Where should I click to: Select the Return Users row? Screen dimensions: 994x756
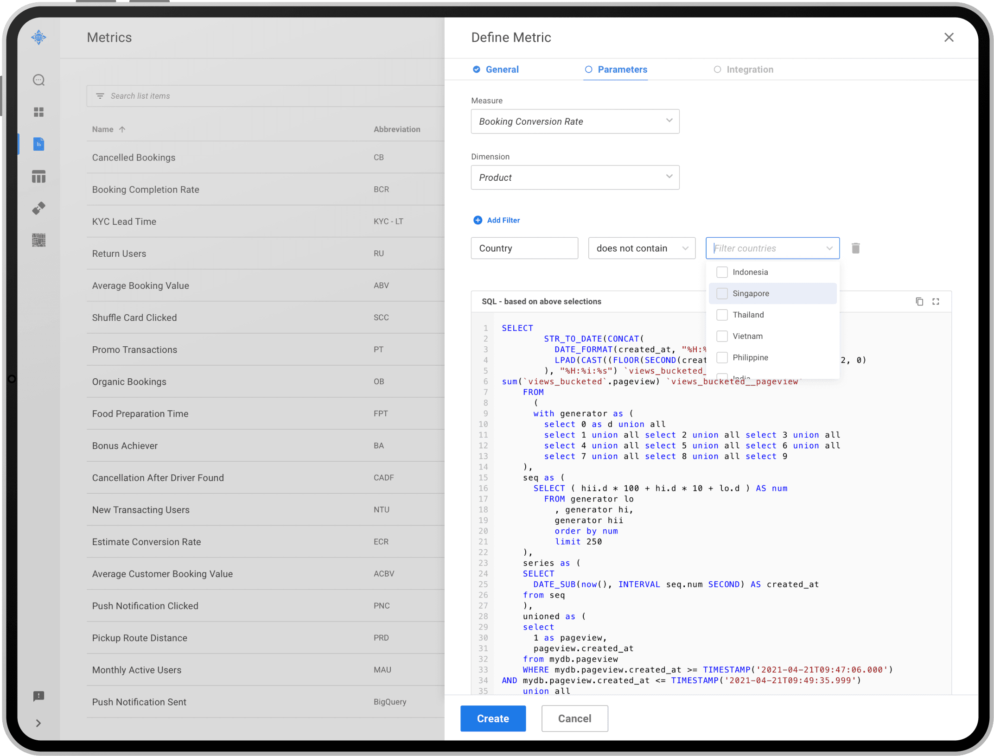point(265,254)
